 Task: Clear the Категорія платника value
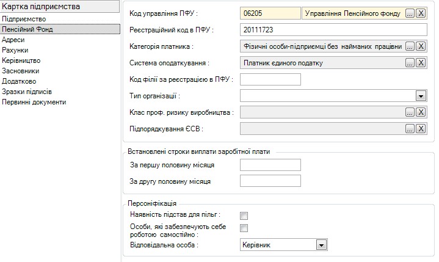421,46
